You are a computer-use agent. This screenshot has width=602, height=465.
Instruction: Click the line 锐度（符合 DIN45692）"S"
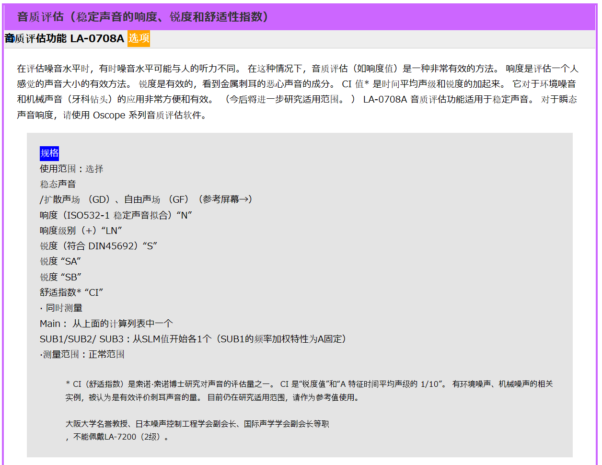click(99, 246)
